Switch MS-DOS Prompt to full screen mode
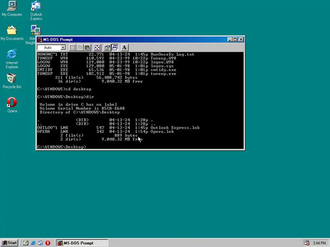 click(x=97, y=48)
